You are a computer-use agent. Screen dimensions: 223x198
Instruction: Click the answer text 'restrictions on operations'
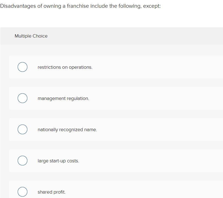(x=65, y=67)
